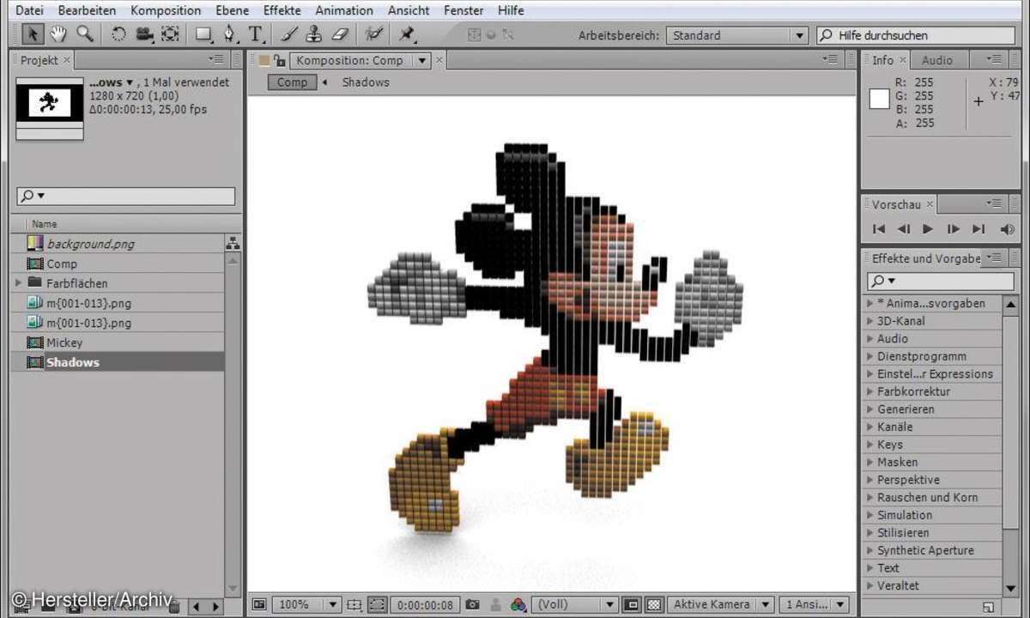Open the Effekte menu
Screen dimensions: 1030x618
click(282, 11)
